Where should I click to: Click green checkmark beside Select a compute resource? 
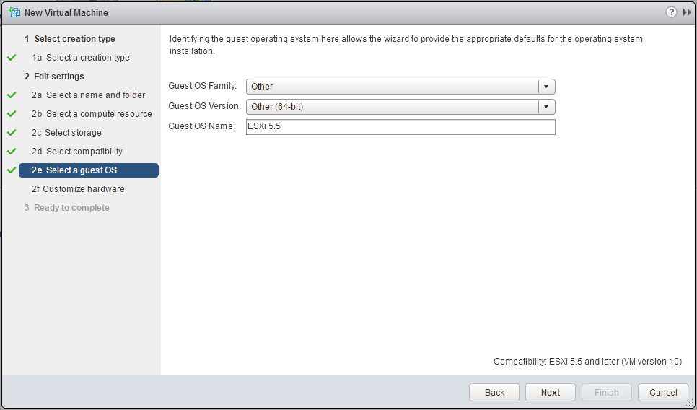[12, 114]
